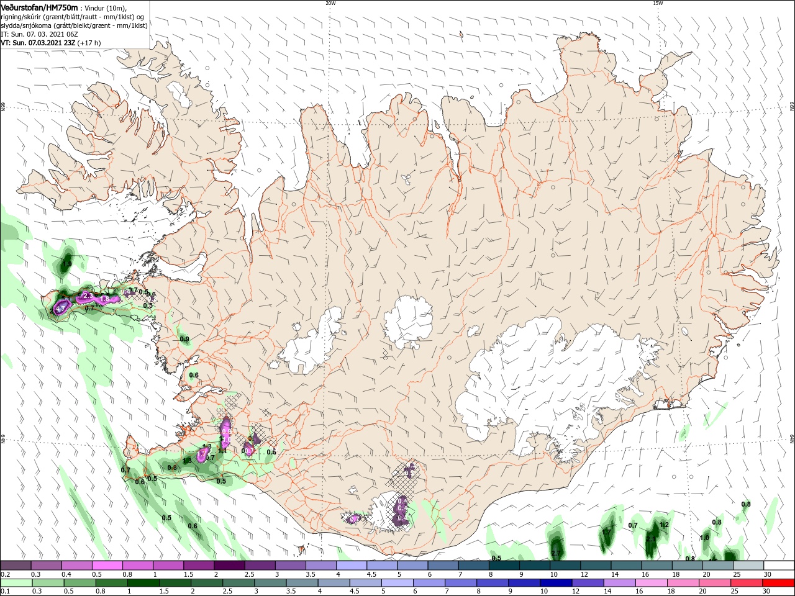Pick the pink rain swatch starting at 18
The width and height of the screenshot is (795, 596).
684,583
